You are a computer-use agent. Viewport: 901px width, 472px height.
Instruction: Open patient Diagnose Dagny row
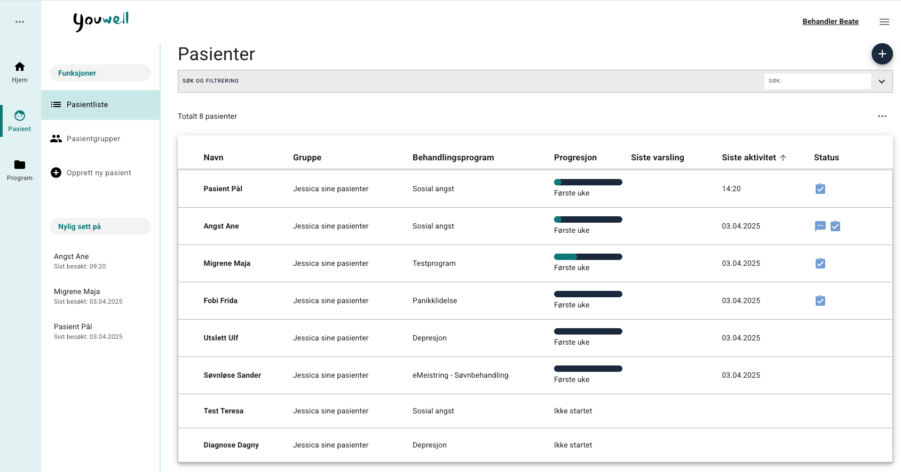[x=535, y=445]
